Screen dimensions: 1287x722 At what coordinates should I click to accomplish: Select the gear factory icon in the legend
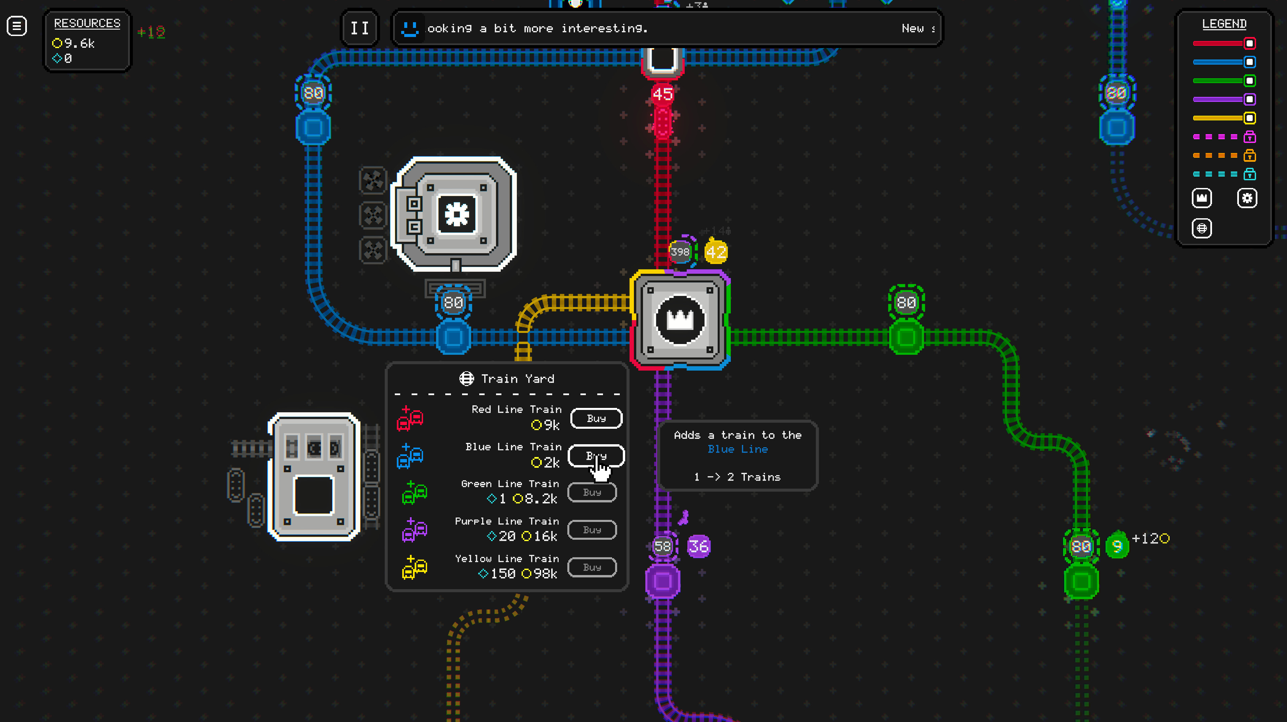[1247, 198]
